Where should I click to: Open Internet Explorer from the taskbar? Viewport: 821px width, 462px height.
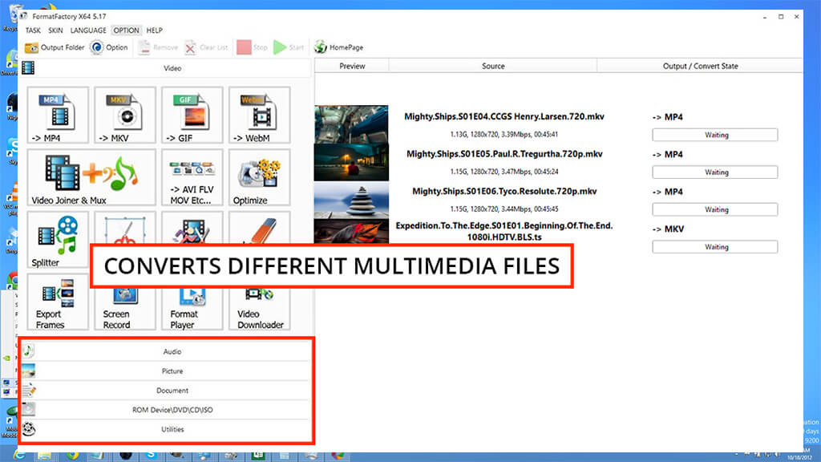point(19,455)
